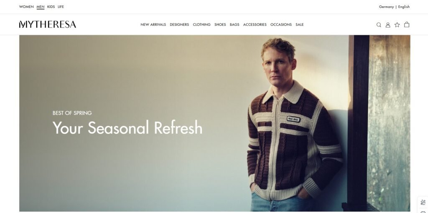Expand the CLOTHING menu
Viewport: 428px width, 213px height.
(x=202, y=25)
